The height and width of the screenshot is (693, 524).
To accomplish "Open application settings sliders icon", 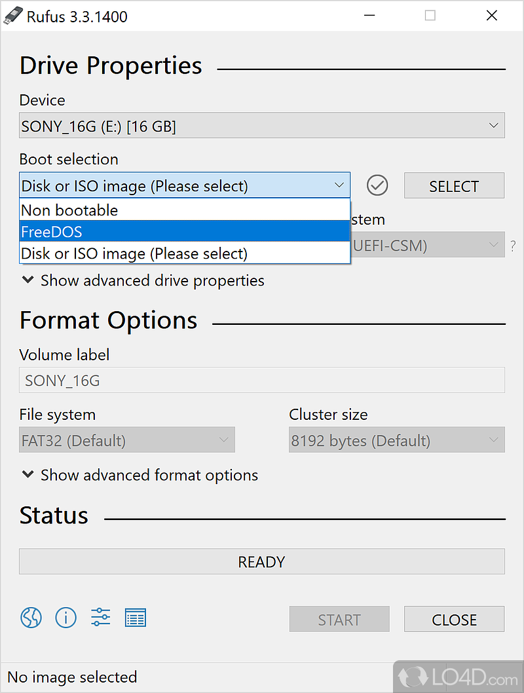I will (100, 617).
